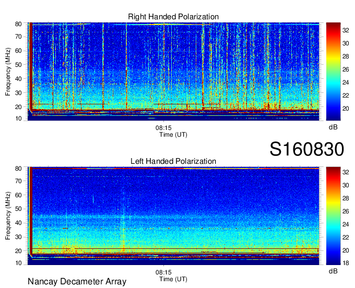The height and width of the screenshot is (288, 355).
Task: Click the Time (UT) label under upper plot
Action: (x=173, y=135)
